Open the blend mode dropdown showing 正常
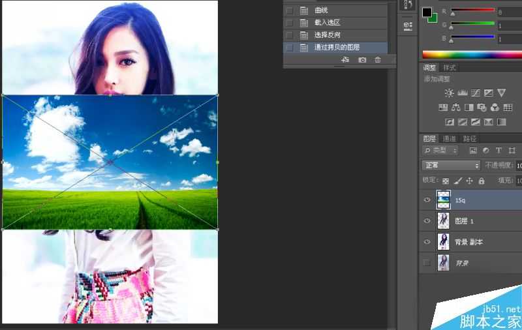Viewport: 522px width, 330px height. pyautogui.click(x=450, y=166)
